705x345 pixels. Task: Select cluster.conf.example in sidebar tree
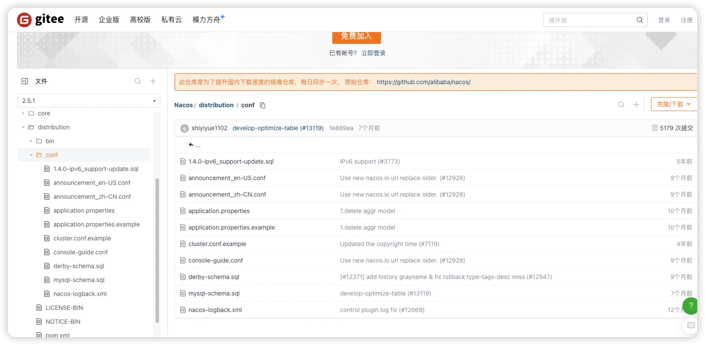click(x=82, y=238)
